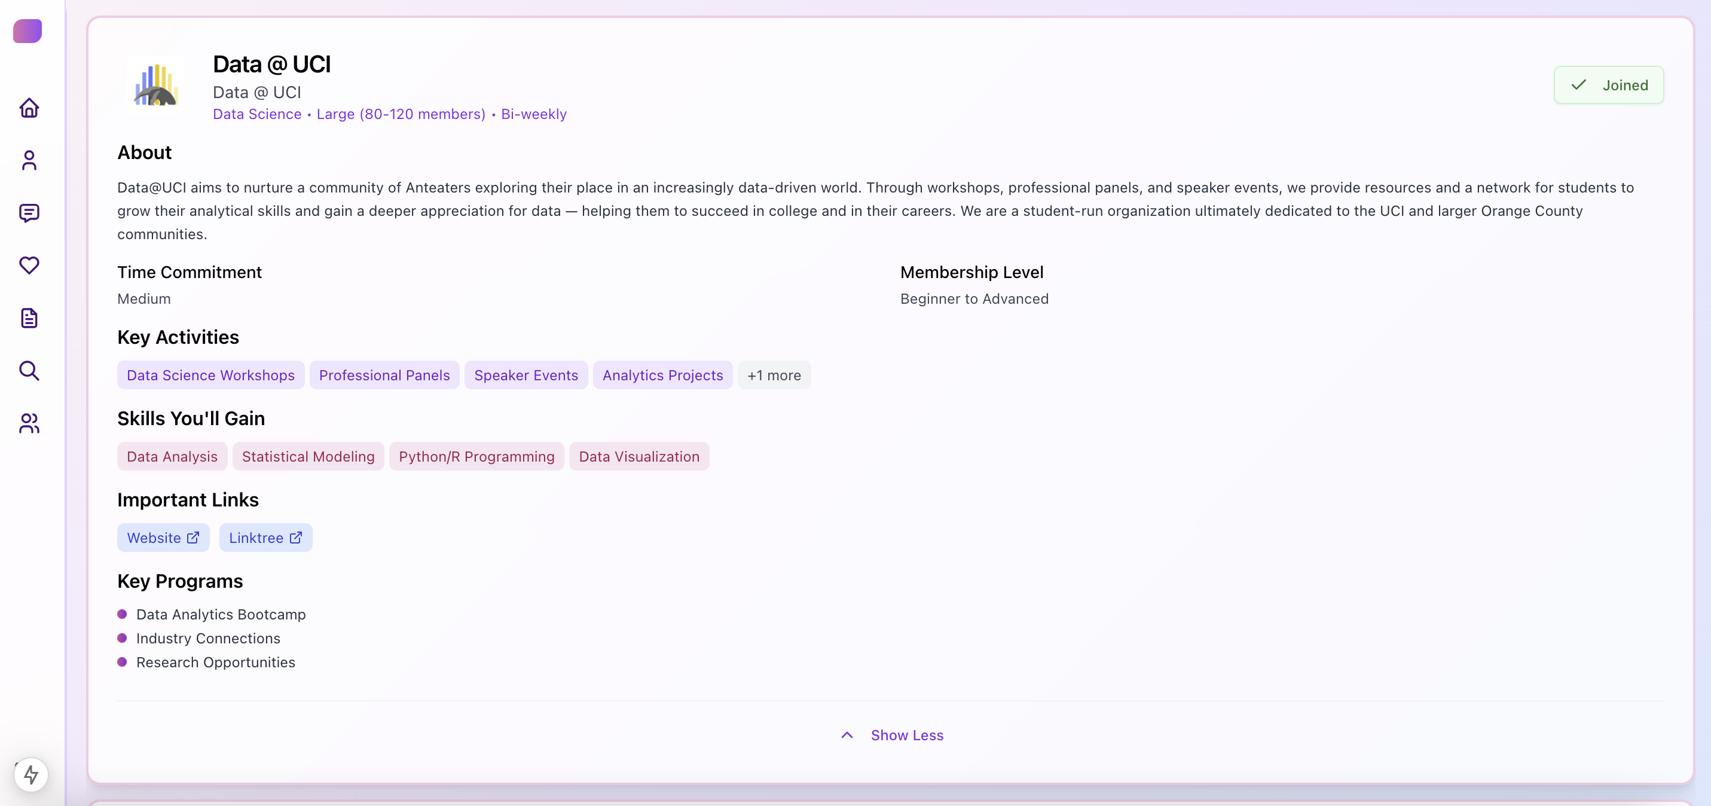Click the purple app logo

click(x=28, y=31)
